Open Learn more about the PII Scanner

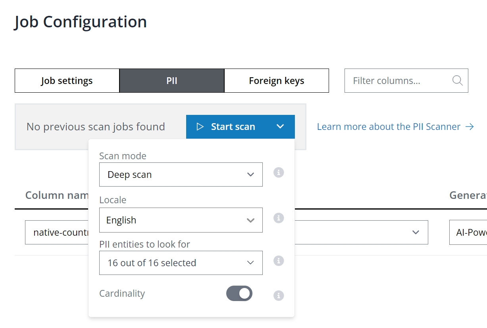point(388,127)
